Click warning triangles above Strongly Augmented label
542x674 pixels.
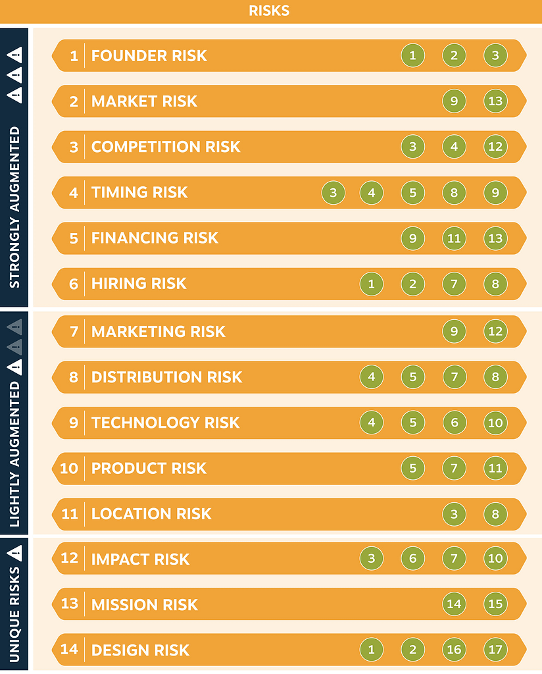click(x=14, y=75)
